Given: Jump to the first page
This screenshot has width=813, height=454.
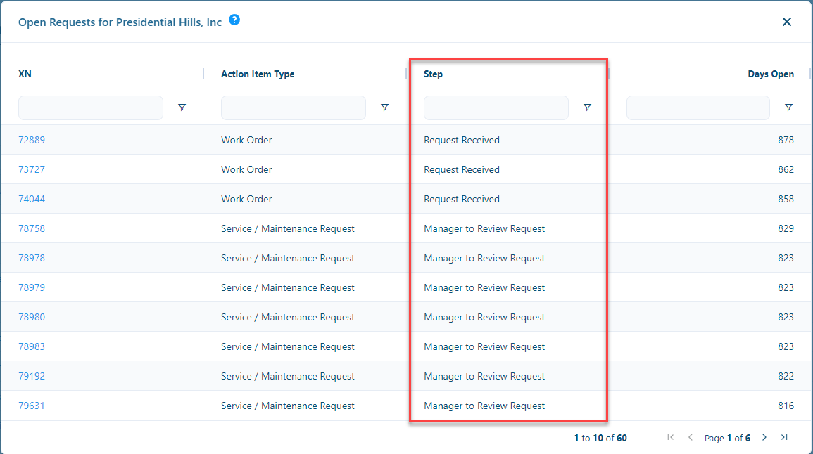Looking at the screenshot, I should 670,437.
